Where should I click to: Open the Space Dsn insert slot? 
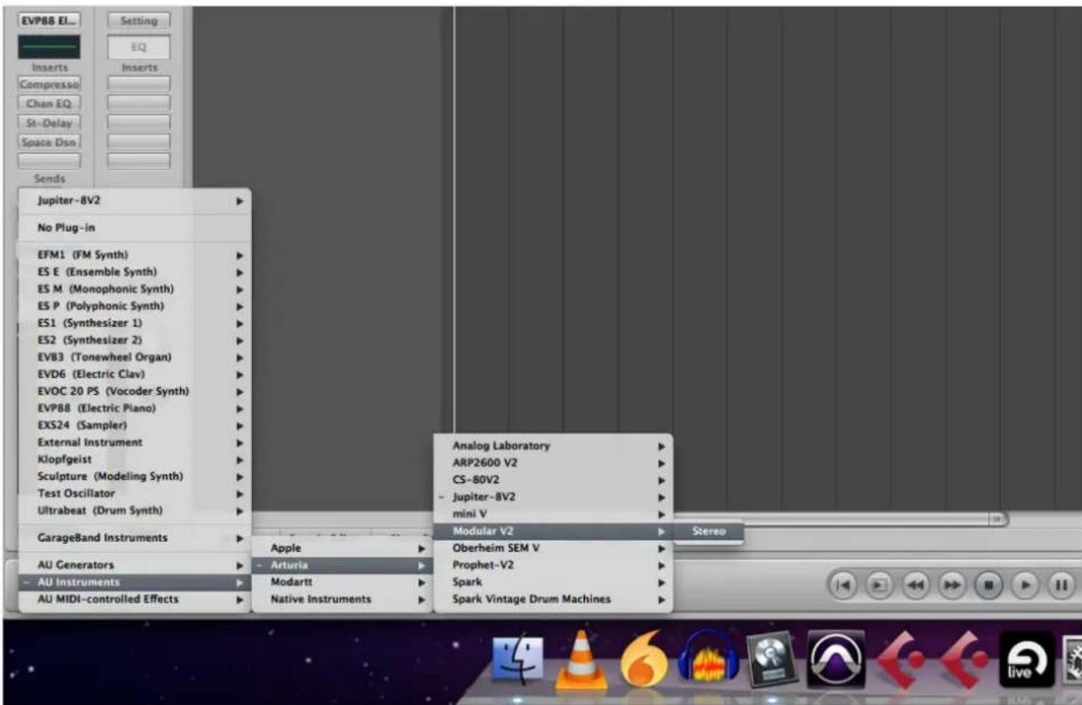pos(49,141)
